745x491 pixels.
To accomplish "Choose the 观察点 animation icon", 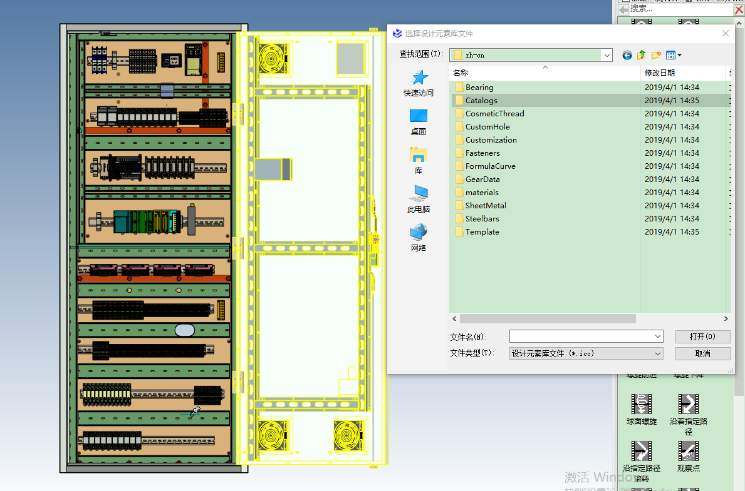I will (688, 450).
